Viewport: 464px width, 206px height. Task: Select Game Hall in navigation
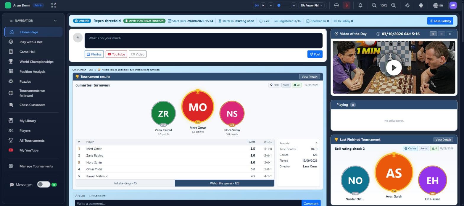pos(33,52)
